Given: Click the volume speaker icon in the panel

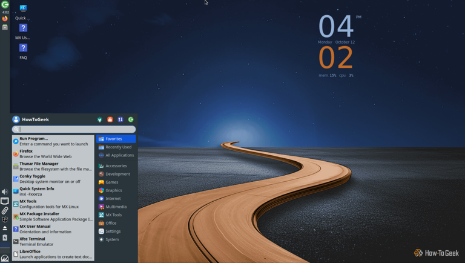Looking at the screenshot, I should [5, 191].
